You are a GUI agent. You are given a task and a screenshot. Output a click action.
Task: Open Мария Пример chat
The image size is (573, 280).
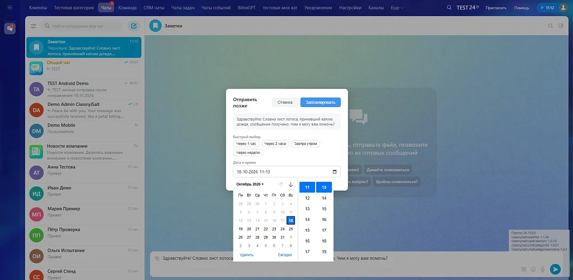[x=84, y=214]
